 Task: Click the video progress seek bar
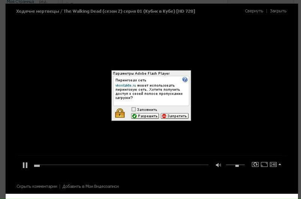[120, 165]
